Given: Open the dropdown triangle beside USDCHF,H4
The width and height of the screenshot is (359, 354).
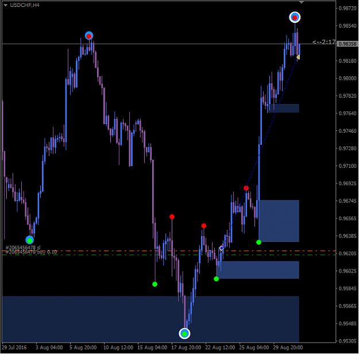Looking at the screenshot, I should (x=6, y=5).
